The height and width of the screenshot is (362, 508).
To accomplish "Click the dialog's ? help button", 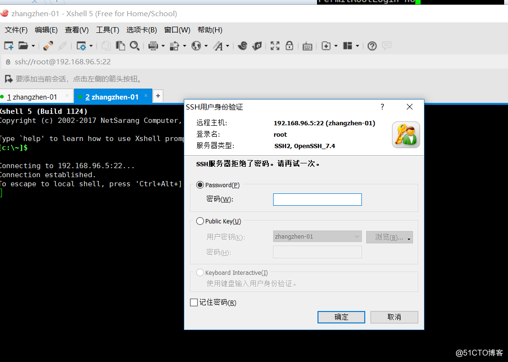I will 382,107.
